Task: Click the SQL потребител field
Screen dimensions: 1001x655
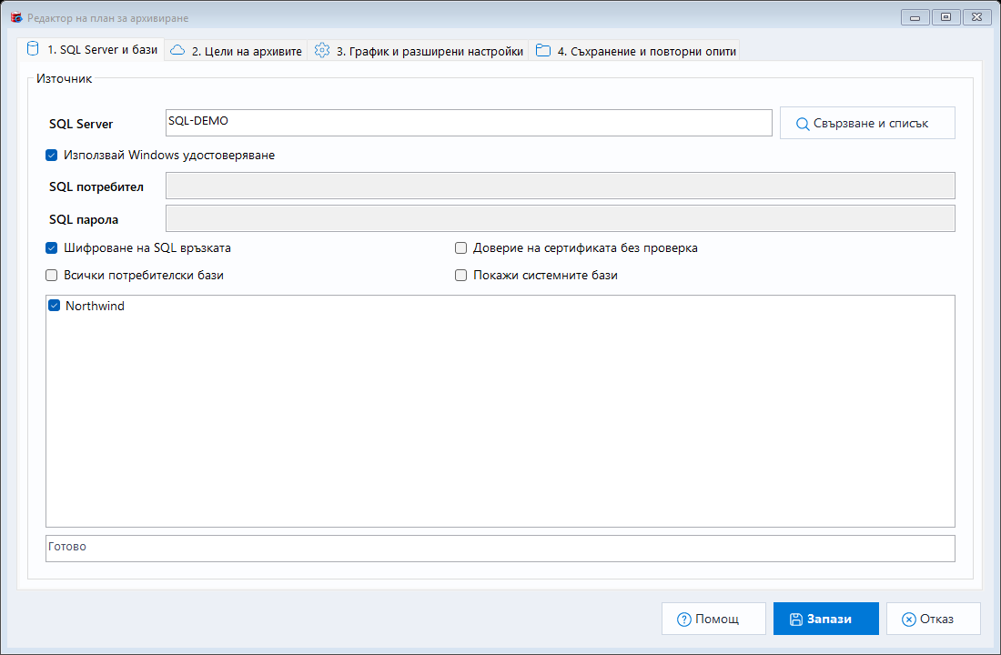Action: point(560,186)
